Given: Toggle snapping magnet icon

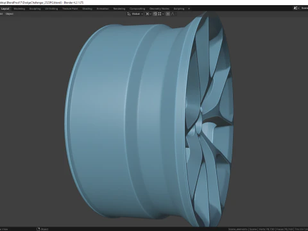Looking at the screenshot, I should (155, 14).
